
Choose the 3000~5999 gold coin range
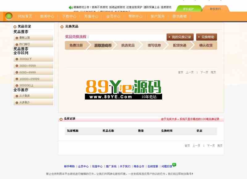coord(33,66)
